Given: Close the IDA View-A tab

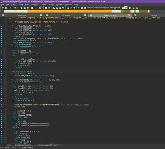Looking at the screenshot, I should point(85,15).
